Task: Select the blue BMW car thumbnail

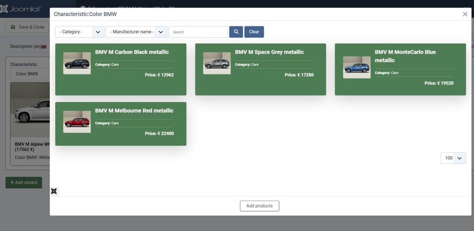Action: click(x=357, y=68)
